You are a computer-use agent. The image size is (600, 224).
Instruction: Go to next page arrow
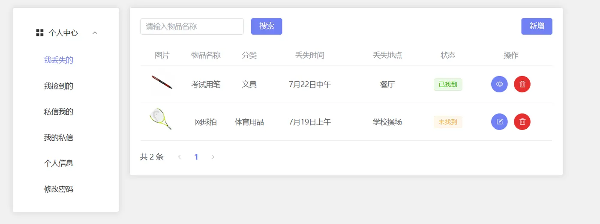pos(213,157)
